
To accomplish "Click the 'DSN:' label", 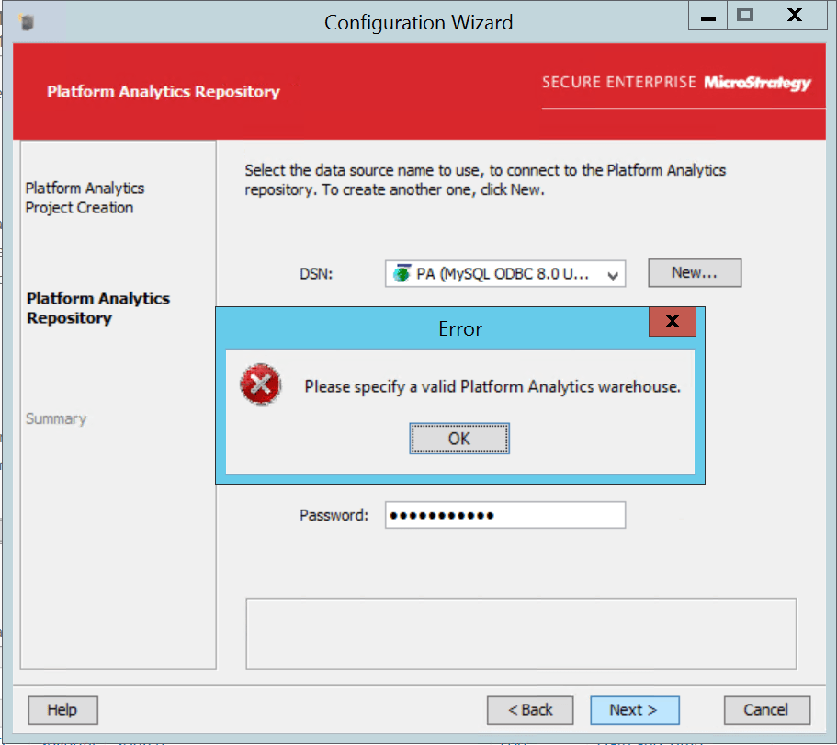I will pos(316,274).
